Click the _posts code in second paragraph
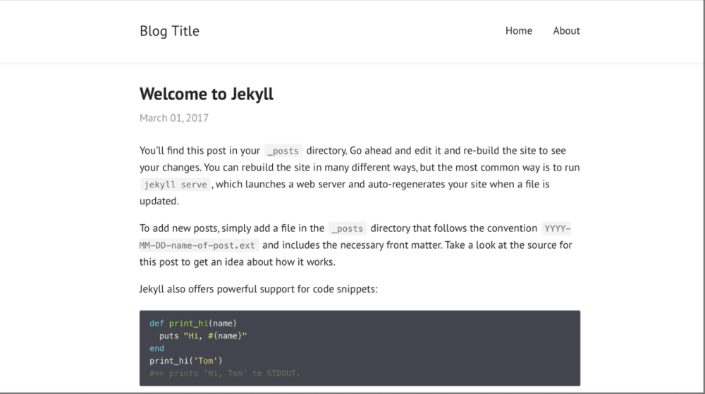Image resolution: width=705 pixels, height=394 pixels. 348,228
